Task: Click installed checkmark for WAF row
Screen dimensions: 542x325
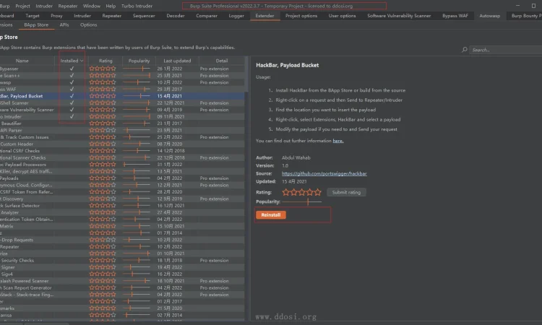Action: (72, 89)
